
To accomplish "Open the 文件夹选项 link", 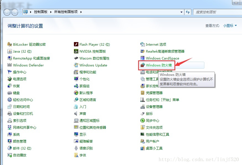I will click(154, 128).
